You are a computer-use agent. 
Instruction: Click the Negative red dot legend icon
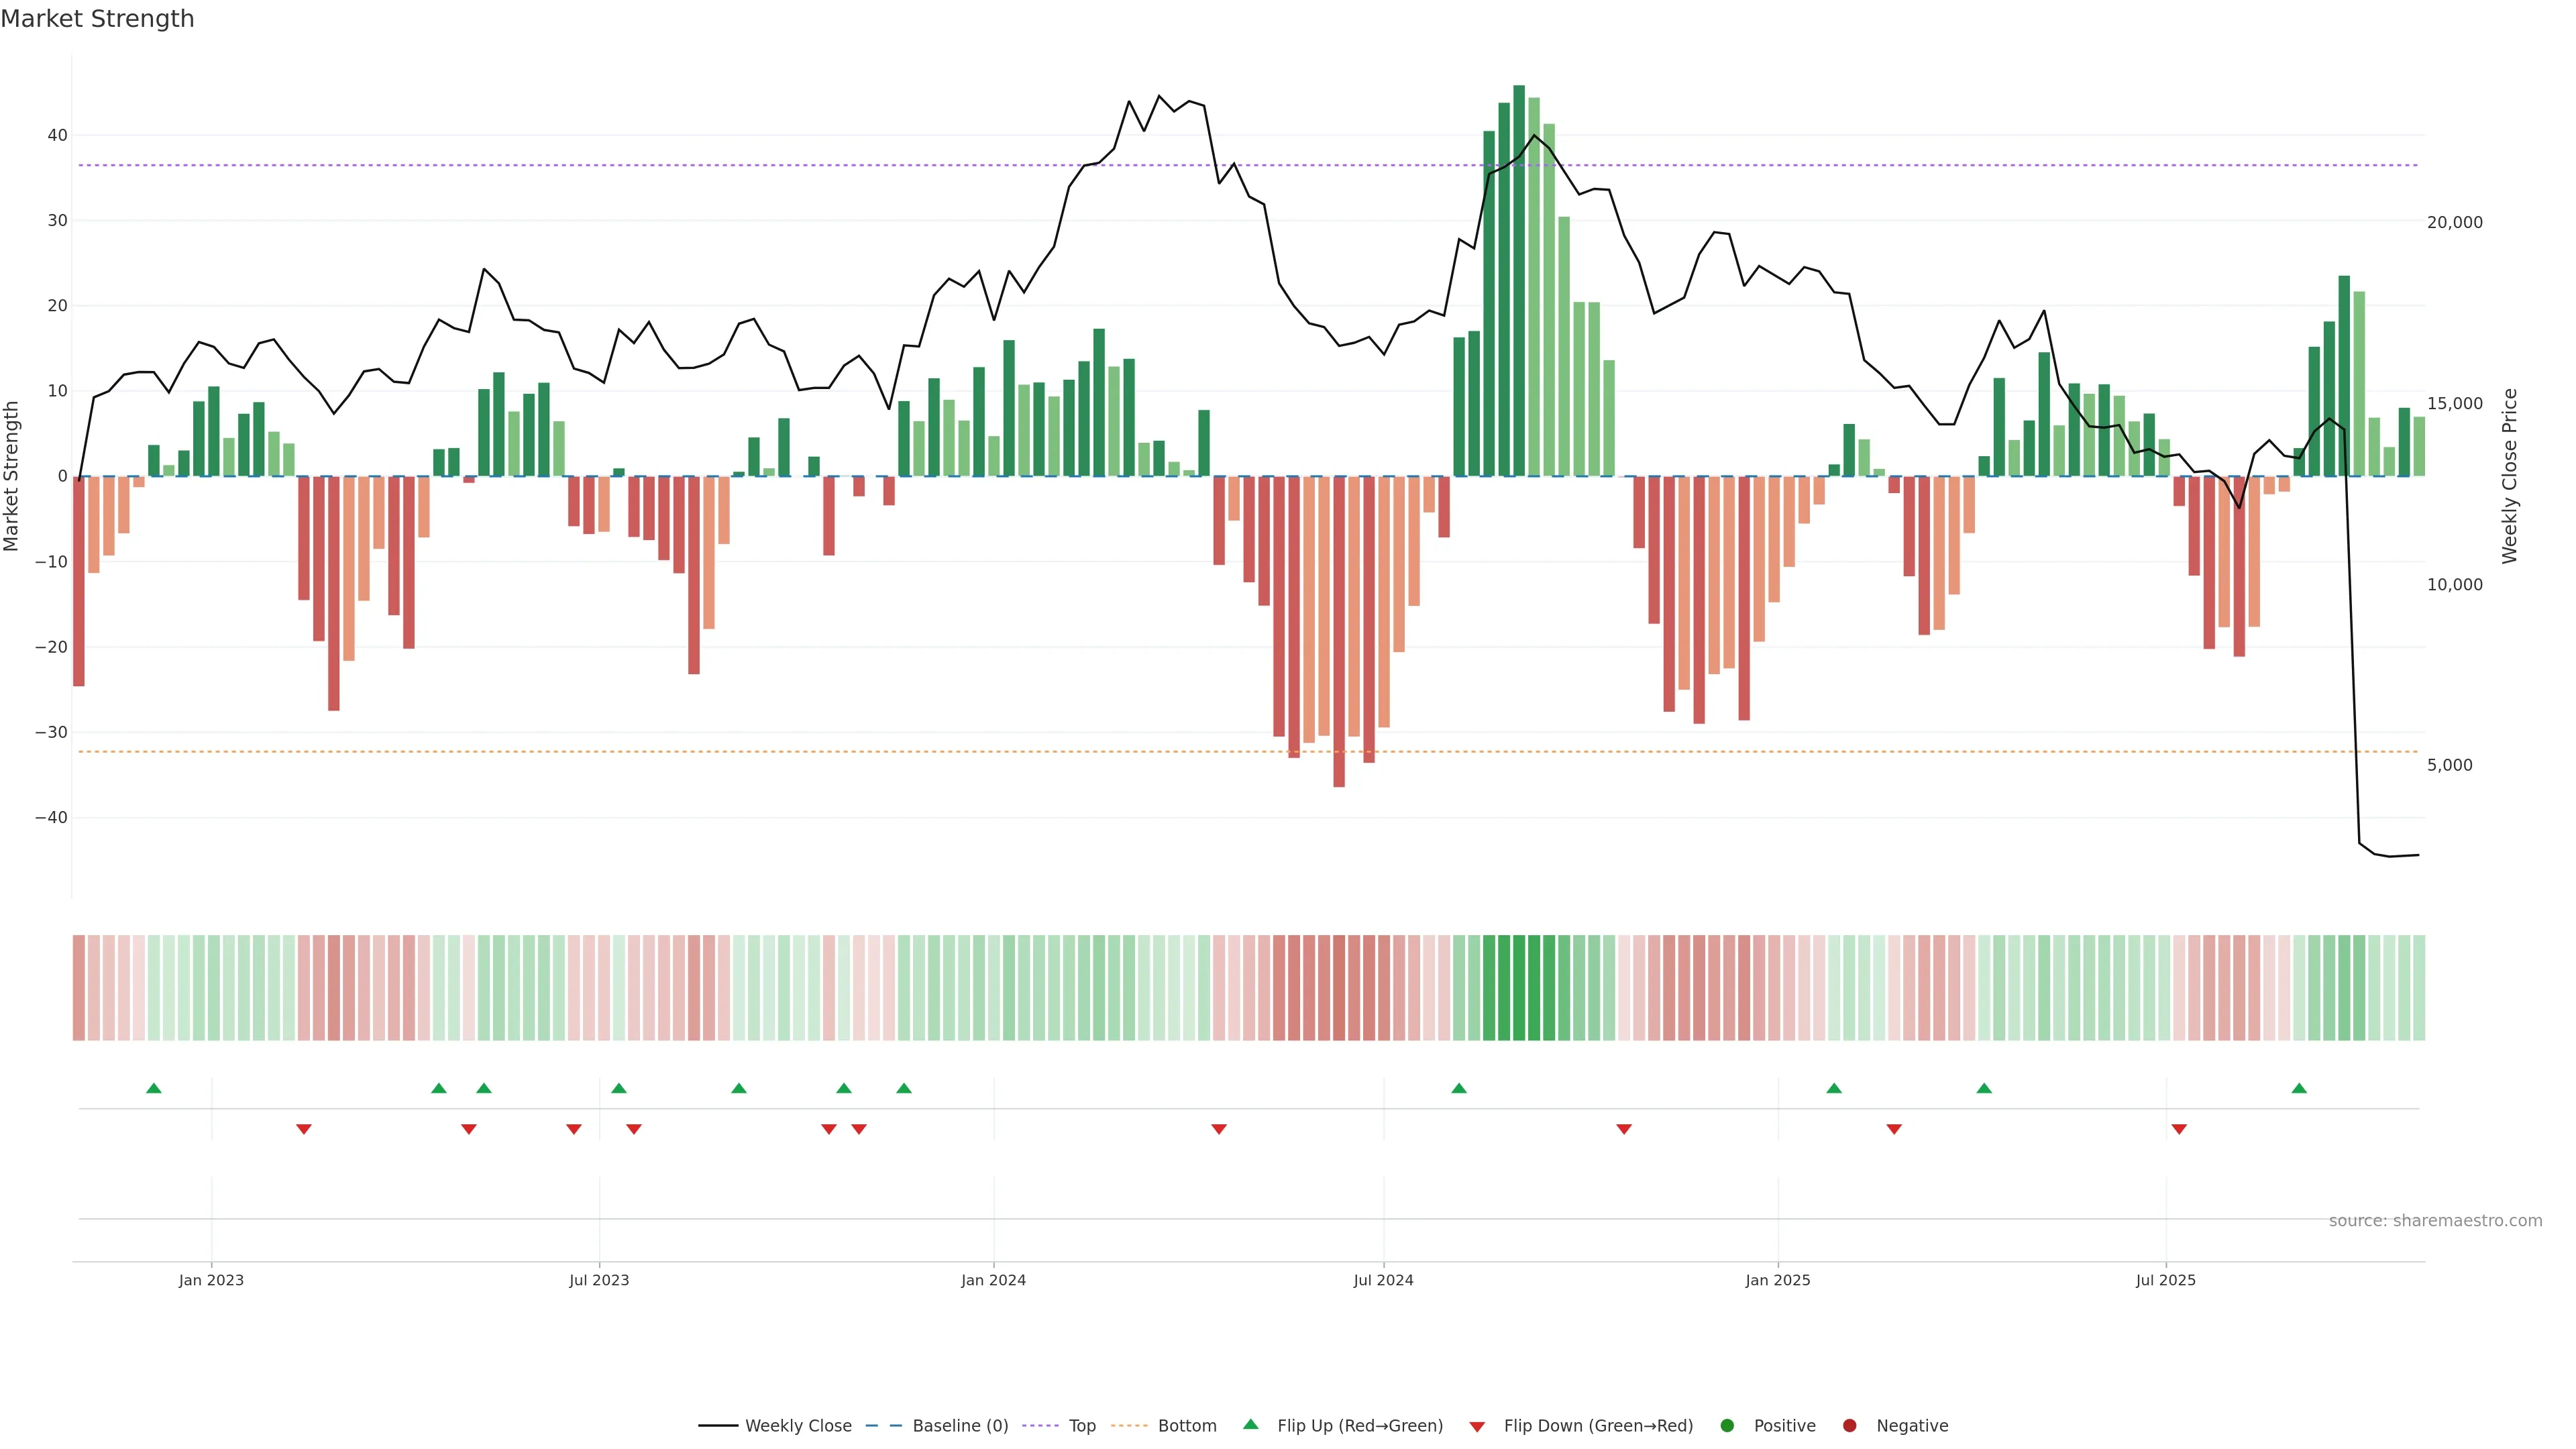click(x=1849, y=1426)
